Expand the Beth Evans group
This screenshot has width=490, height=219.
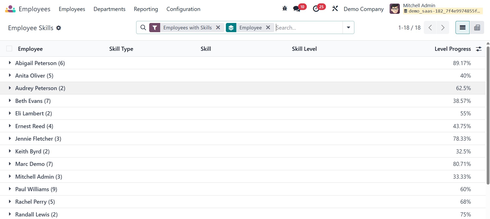(10, 101)
